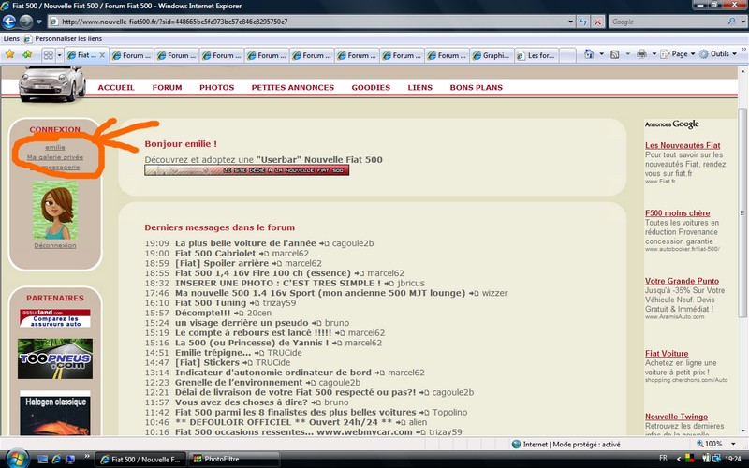Click the Fiat 500 car logo image
This screenshot has height=468, width=749.
(52, 83)
